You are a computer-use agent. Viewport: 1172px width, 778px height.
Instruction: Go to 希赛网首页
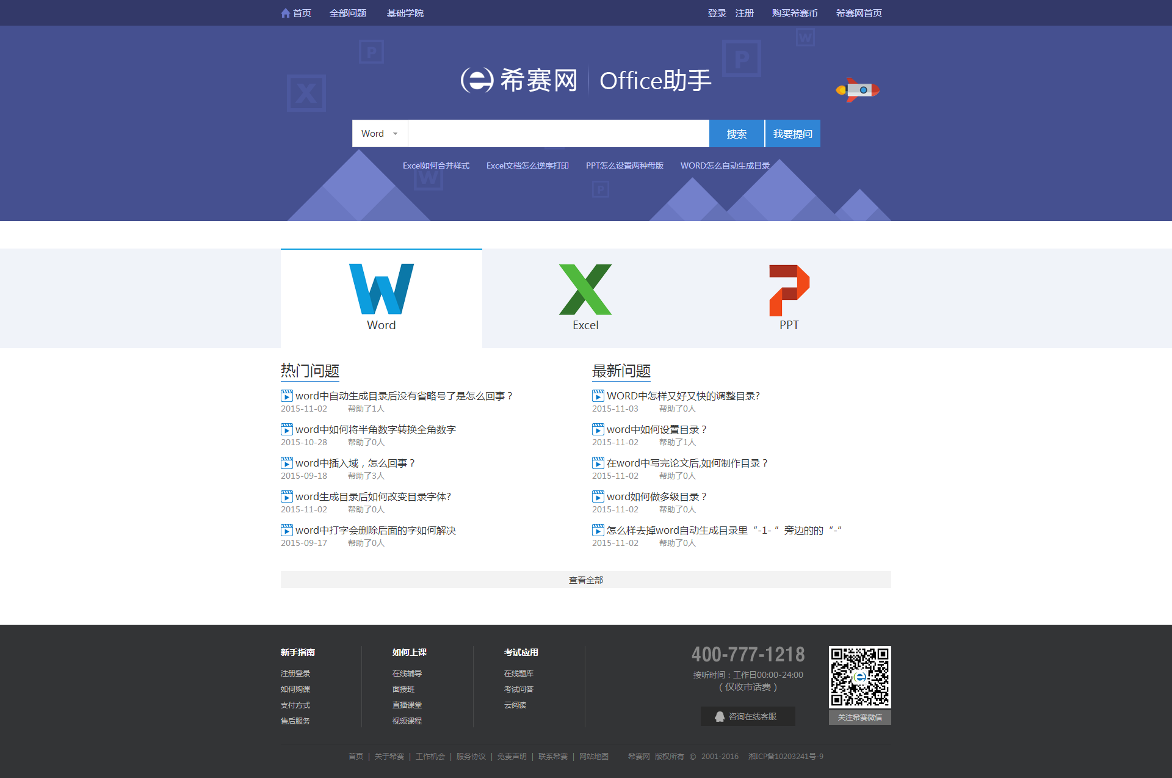tap(859, 13)
